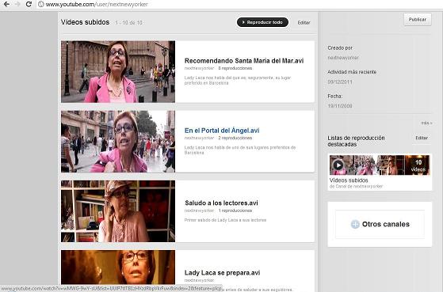This screenshot has height=292, width=443.
Task: Click nextnewyorker under Saludo a los lectores
Action: click(x=199, y=210)
